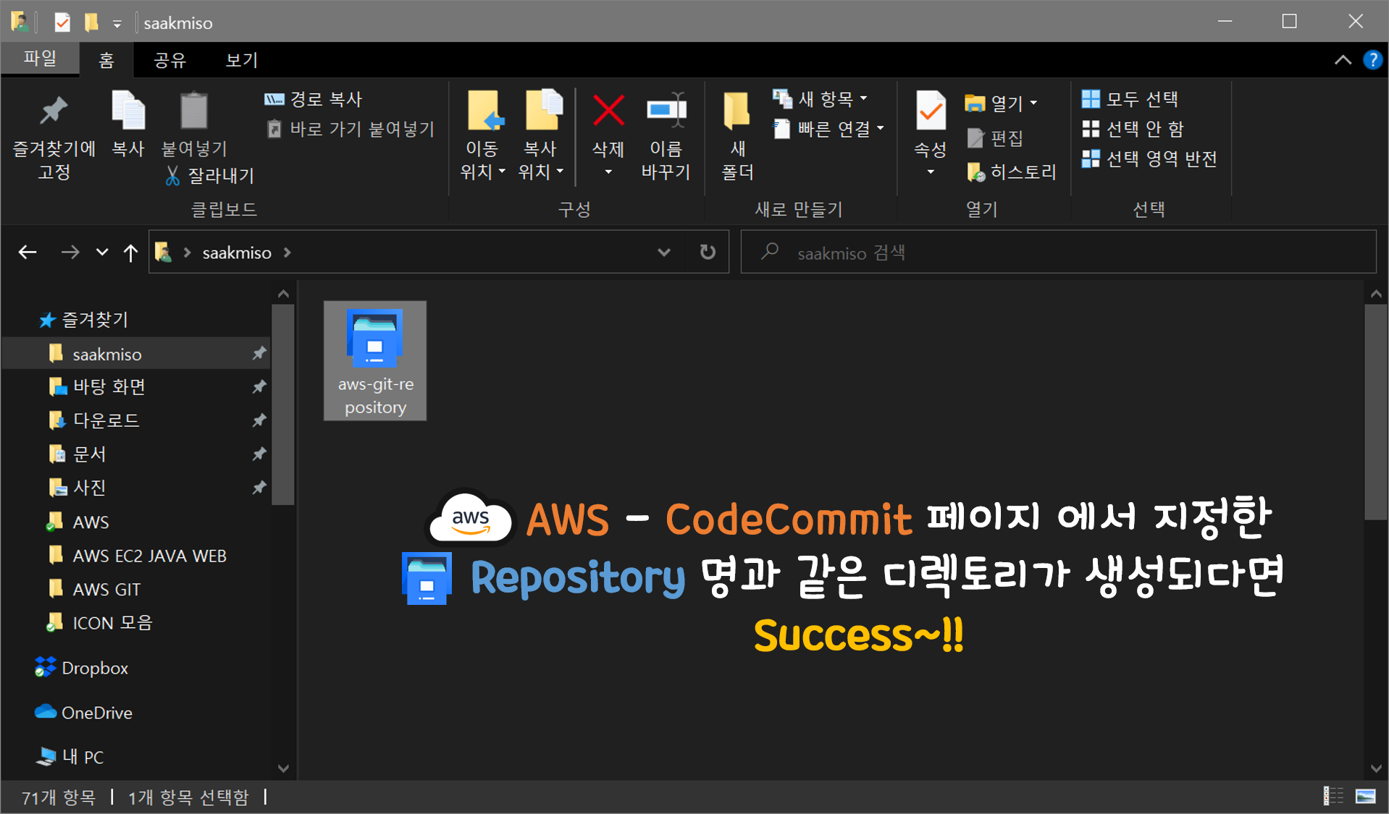This screenshot has width=1389, height=814.
Task: Click navigation pane scrollbar down arrow
Action: (283, 768)
